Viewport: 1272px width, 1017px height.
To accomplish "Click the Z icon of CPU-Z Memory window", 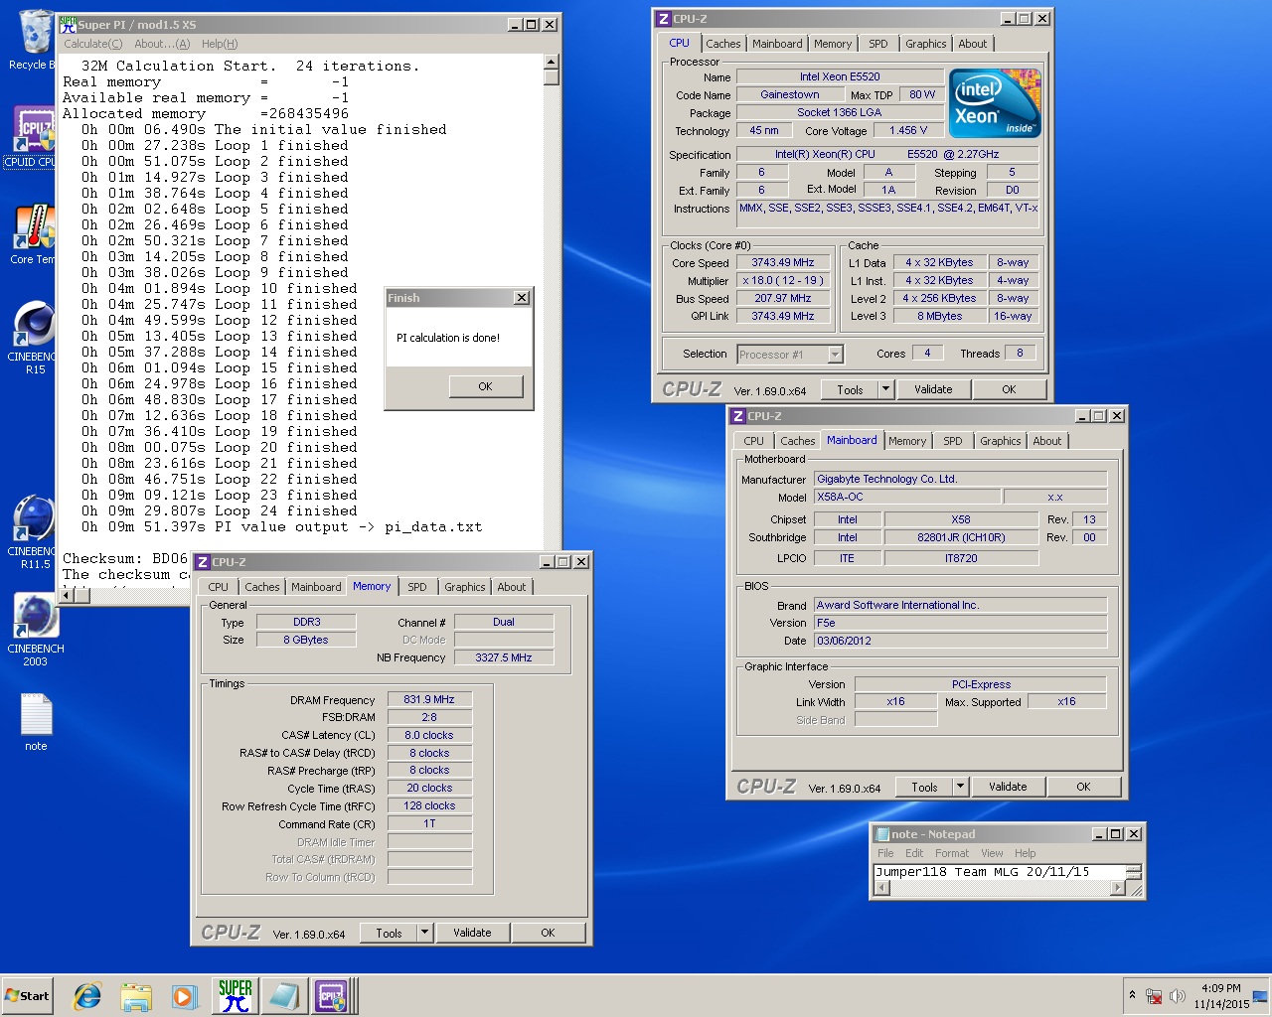I will (202, 561).
